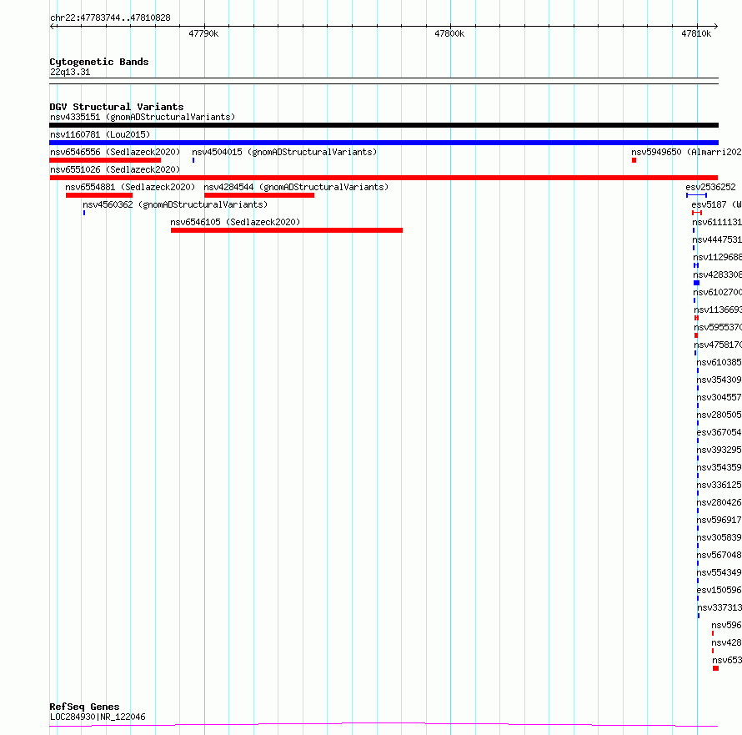Image resolution: width=742 pixels, height=735 pixels.
Task: Open the nsv554349 variant label
Action: (x=719, y=572)
